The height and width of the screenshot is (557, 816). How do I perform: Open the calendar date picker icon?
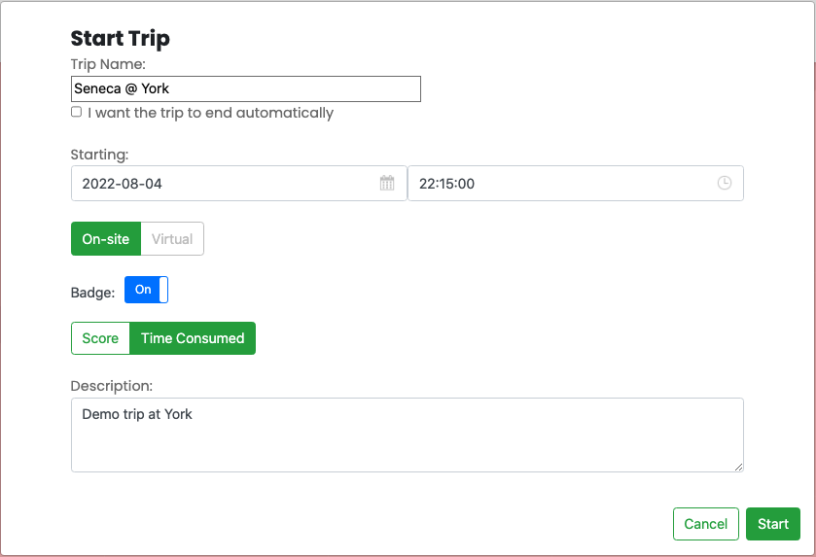pyautogui.click(x=387, y=183)
